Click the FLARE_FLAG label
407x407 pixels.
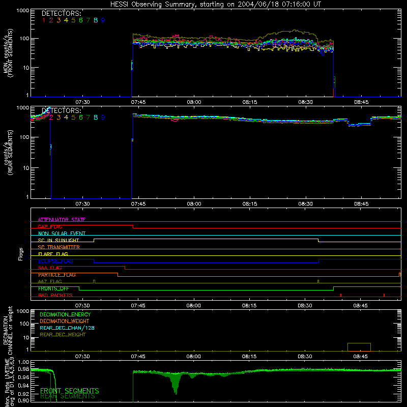[53, 254]
